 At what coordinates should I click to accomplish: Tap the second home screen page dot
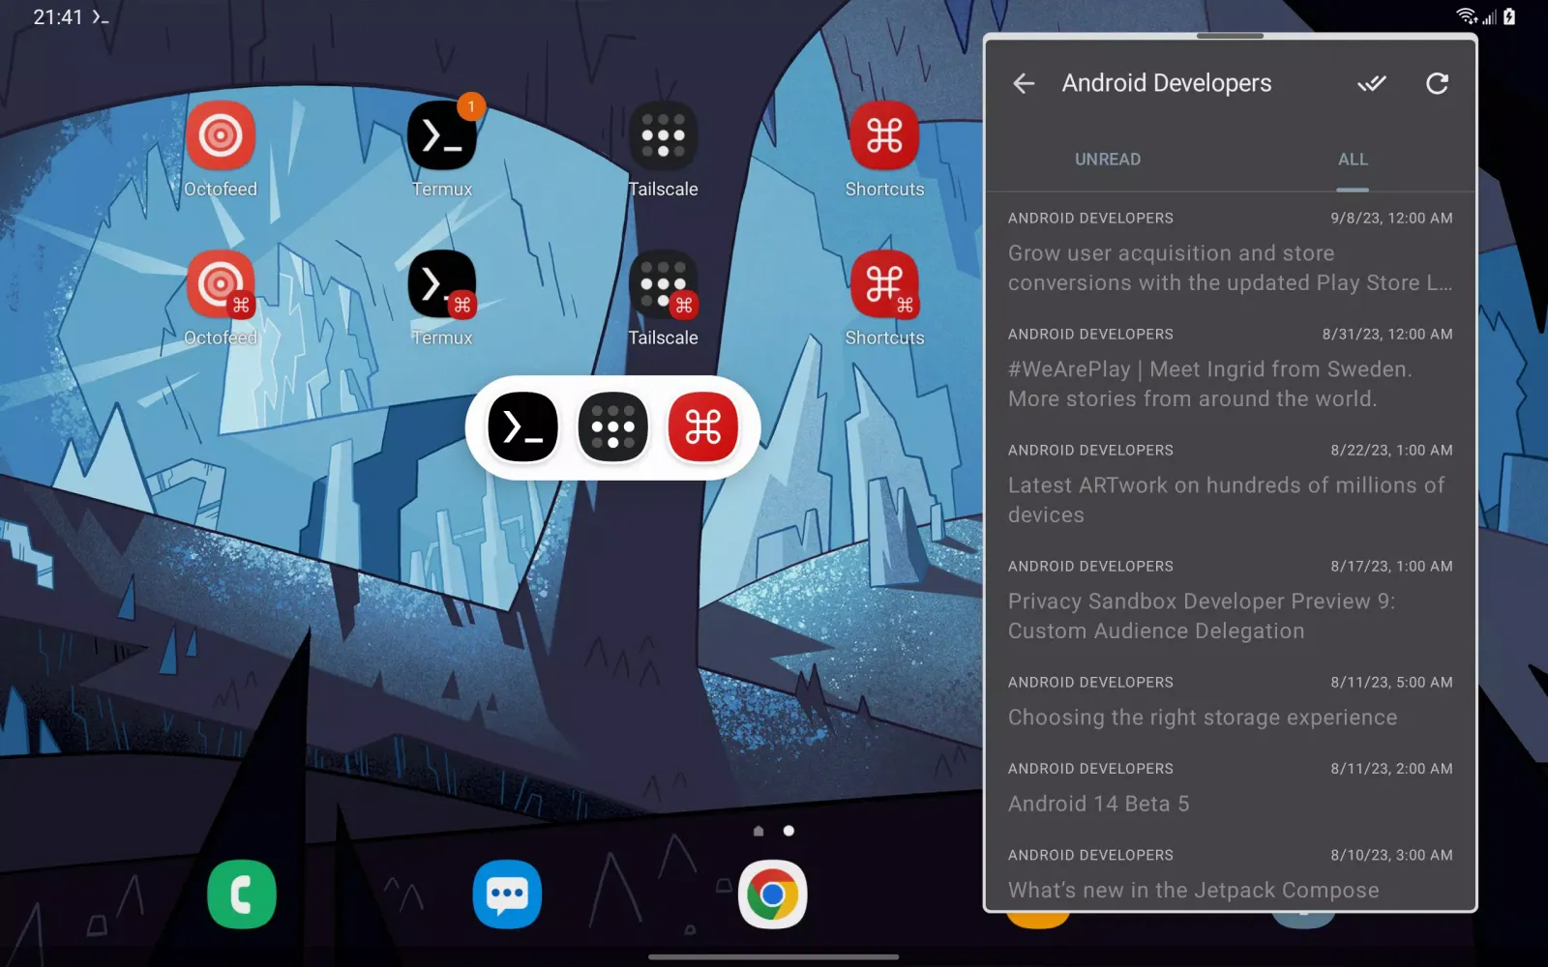coord(787,830)
